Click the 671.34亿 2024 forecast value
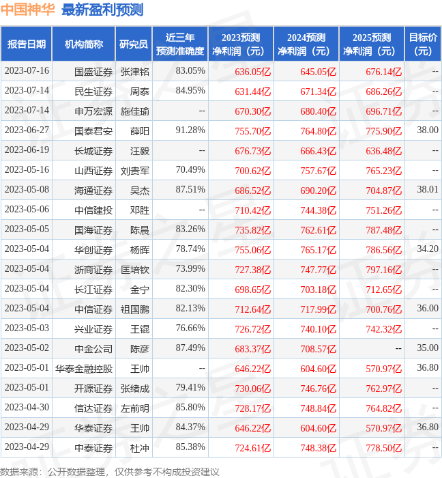 point(319,92)
